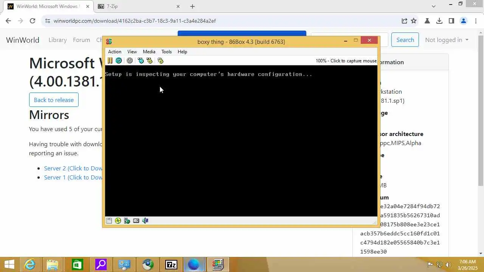The width and height of the screenshot is (484, 272).
Task: Click the volume icon in system tray
Action: (x=449, y=265)
